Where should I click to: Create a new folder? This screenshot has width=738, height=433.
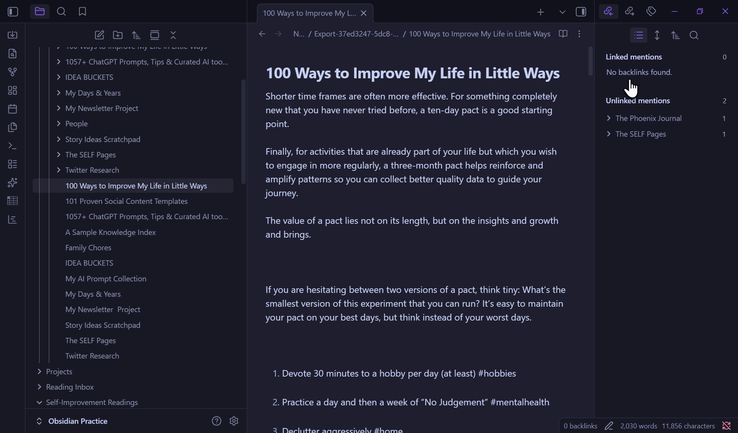118,35
